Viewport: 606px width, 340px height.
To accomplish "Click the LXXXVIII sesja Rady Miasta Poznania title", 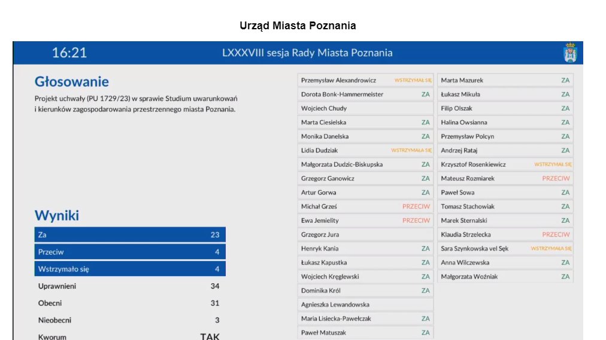I will pyautogui.click(x=307, y=53).
